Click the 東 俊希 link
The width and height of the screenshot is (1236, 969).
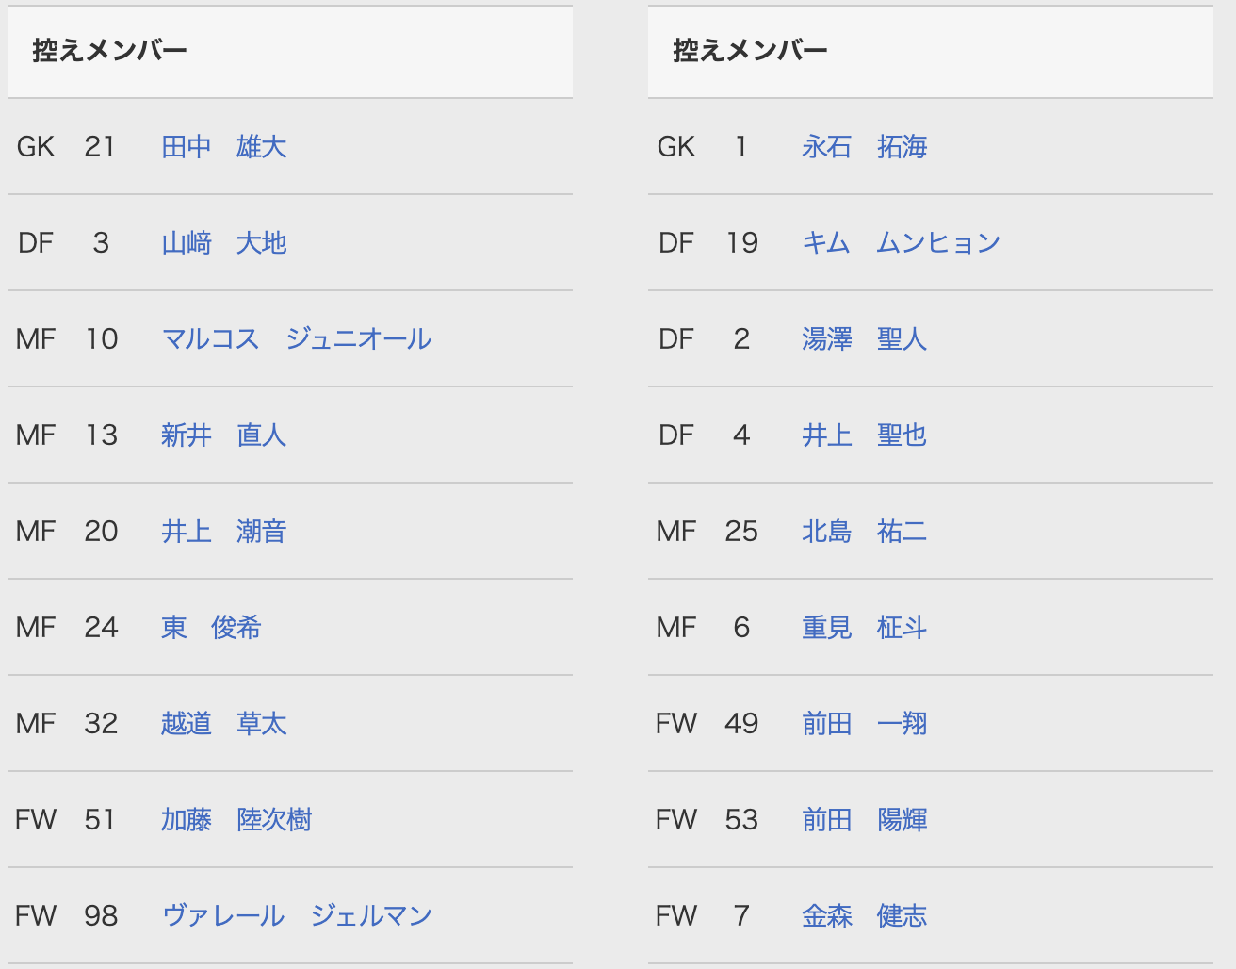pos(211,628)
